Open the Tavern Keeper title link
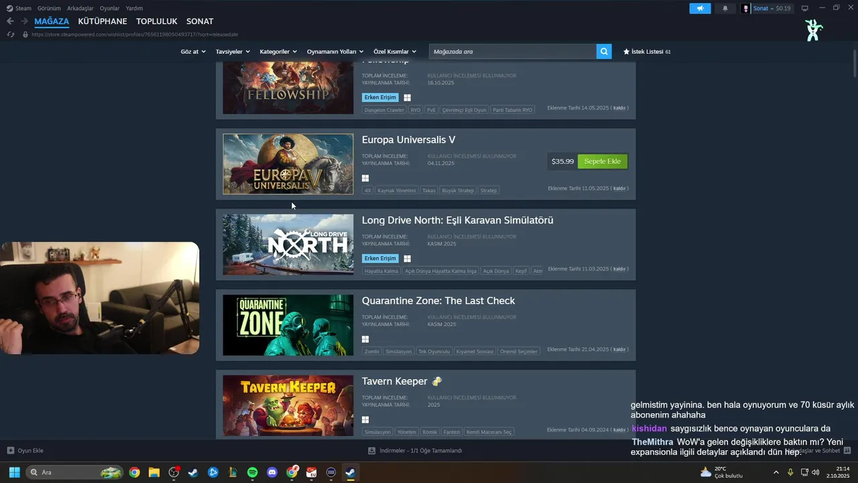The height and width of the screenshot is (483, 858). (x=394, y=381)
